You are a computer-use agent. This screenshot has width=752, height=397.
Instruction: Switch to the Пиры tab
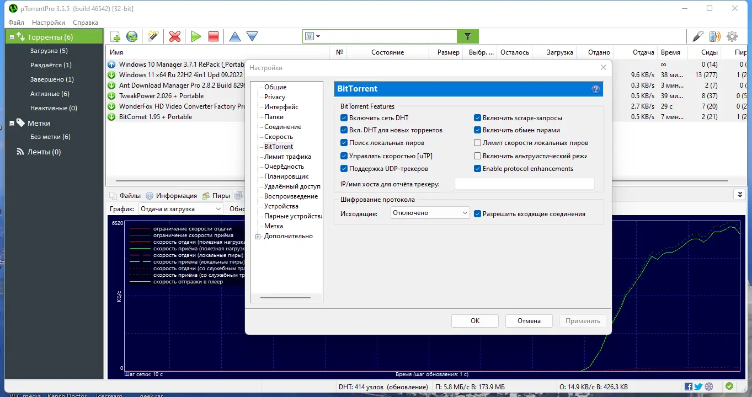(x=216, y=195)
